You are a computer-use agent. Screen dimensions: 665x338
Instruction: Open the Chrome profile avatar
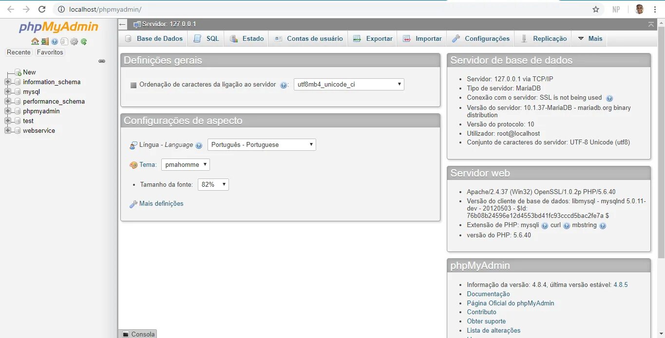pos(639,9)
